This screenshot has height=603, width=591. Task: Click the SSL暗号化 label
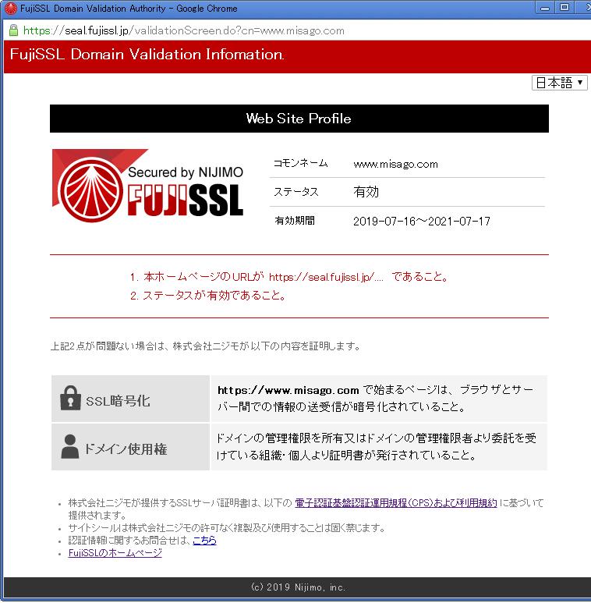pyautogui.click(x=118, y=401)
